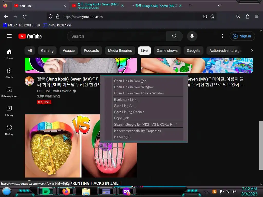Open the YouTube guide hamburger menu
Image resolution: width=263 pixels, height=197 pixels.
click(9, 36)
